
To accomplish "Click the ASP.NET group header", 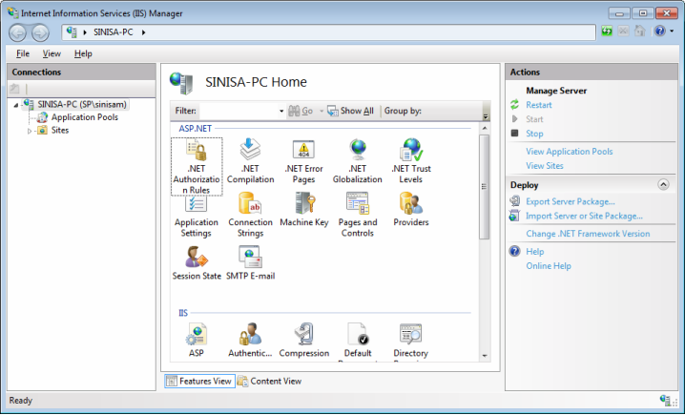I will [x=196, y=129].
